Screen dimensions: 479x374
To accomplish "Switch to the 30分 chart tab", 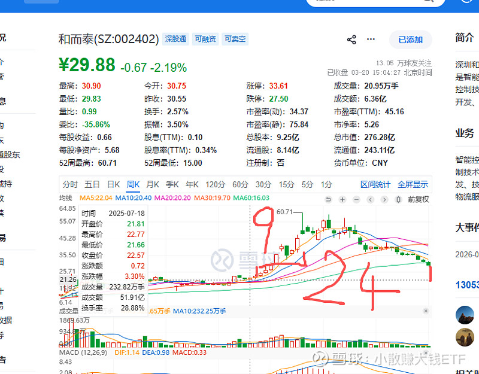I will pyautogui.click(x=263, y=184).
